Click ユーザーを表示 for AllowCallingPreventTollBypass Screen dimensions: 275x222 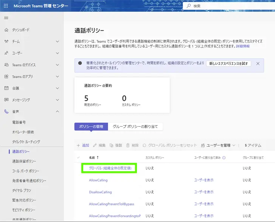point(204,204)
